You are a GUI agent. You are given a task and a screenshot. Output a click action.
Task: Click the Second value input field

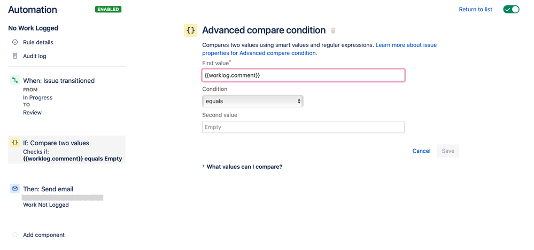[x=303, y=127]
